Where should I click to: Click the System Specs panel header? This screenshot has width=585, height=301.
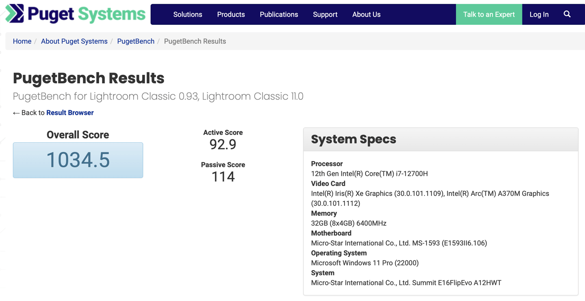click(440, 139)
